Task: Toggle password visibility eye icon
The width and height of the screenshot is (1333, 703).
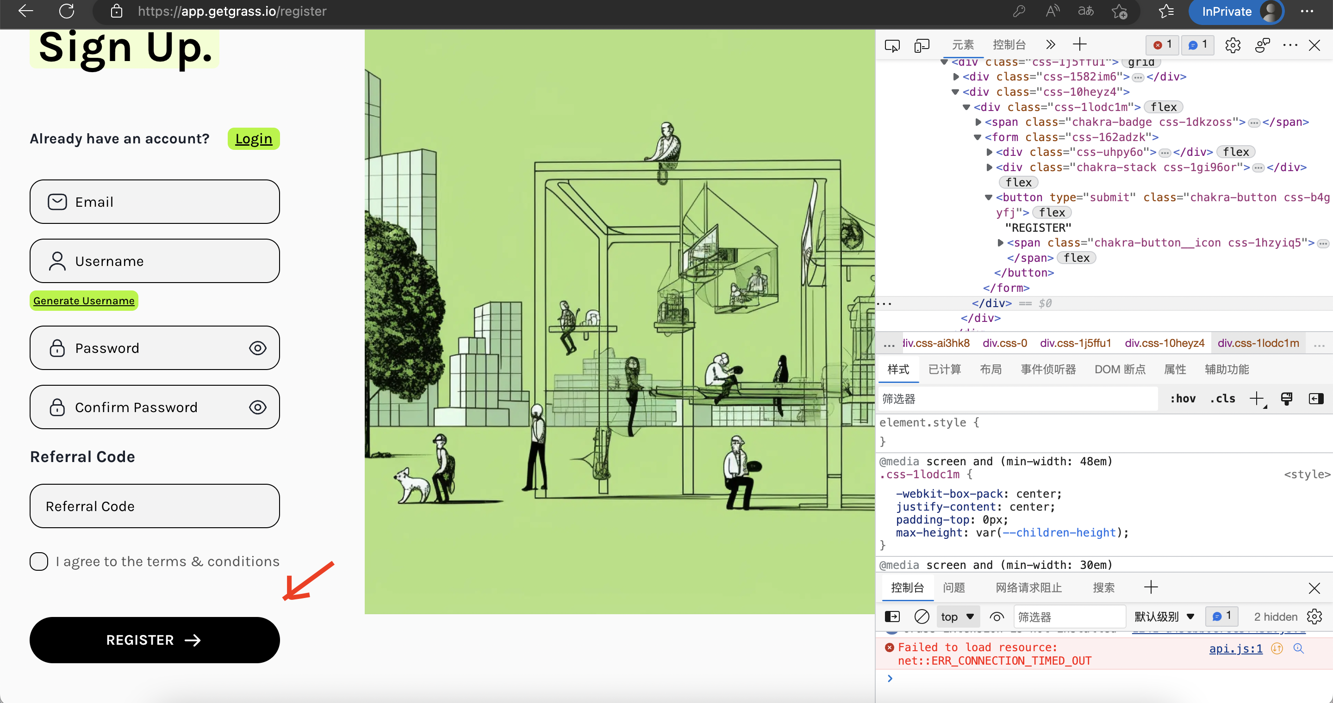Action: [x=257, y=348]
